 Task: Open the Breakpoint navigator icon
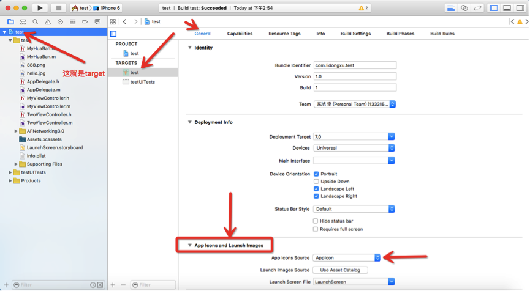[85, 21]
